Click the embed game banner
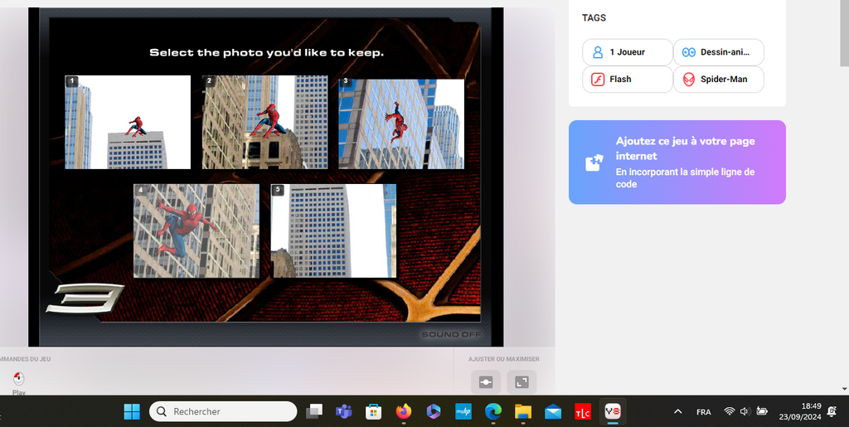Screen dimensions: 849x427 click(x=677, y=163)
